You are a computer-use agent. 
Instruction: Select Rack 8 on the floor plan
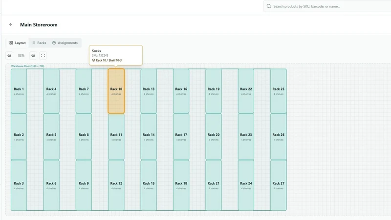pyautogui.click(x=84, y=137)
